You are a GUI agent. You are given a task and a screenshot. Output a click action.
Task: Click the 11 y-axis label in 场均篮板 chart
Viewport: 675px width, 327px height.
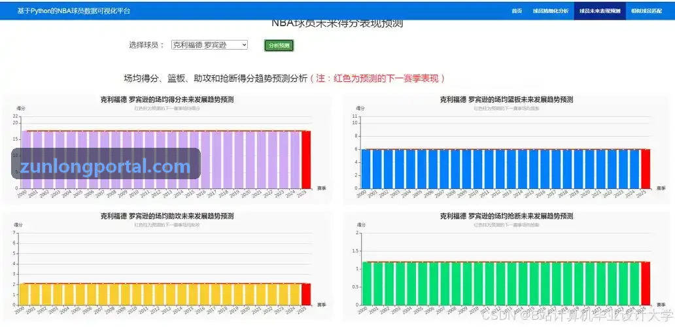pos(355,116)
